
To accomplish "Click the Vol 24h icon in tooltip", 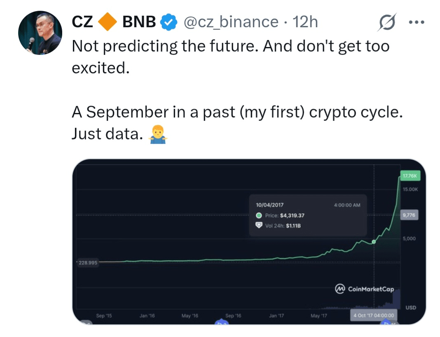I will point(259,225).
